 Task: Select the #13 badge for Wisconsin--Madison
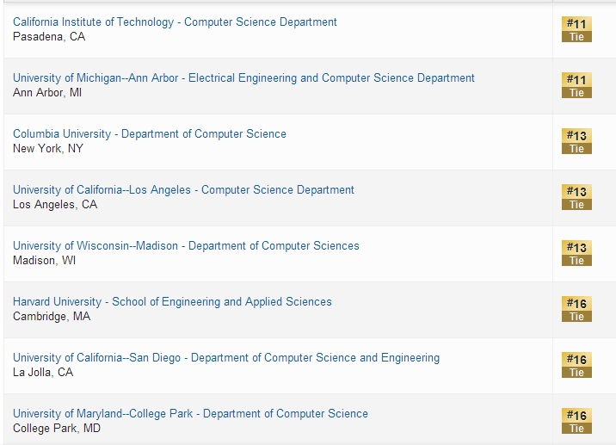point(576,253)
